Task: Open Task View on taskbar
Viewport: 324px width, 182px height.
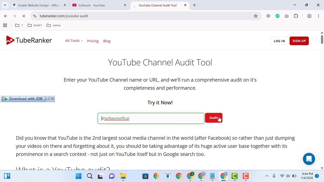Action: [x=100, y=176]
